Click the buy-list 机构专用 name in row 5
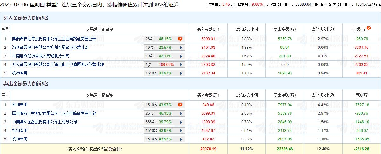 [20, 73]
